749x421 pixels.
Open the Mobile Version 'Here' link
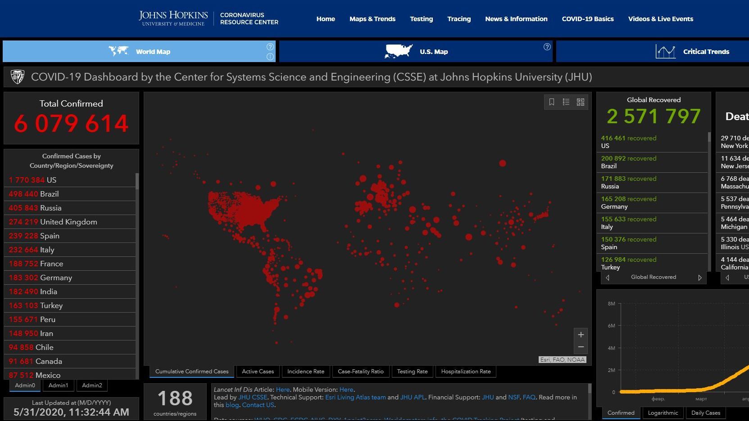coord(346,390)
